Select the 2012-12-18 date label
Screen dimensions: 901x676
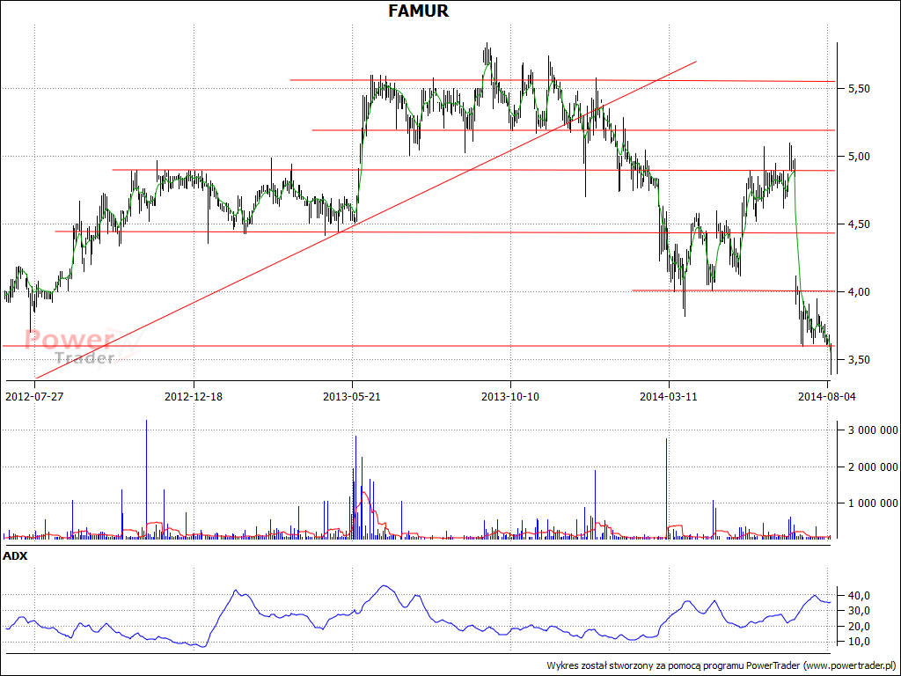click(193, 397)
